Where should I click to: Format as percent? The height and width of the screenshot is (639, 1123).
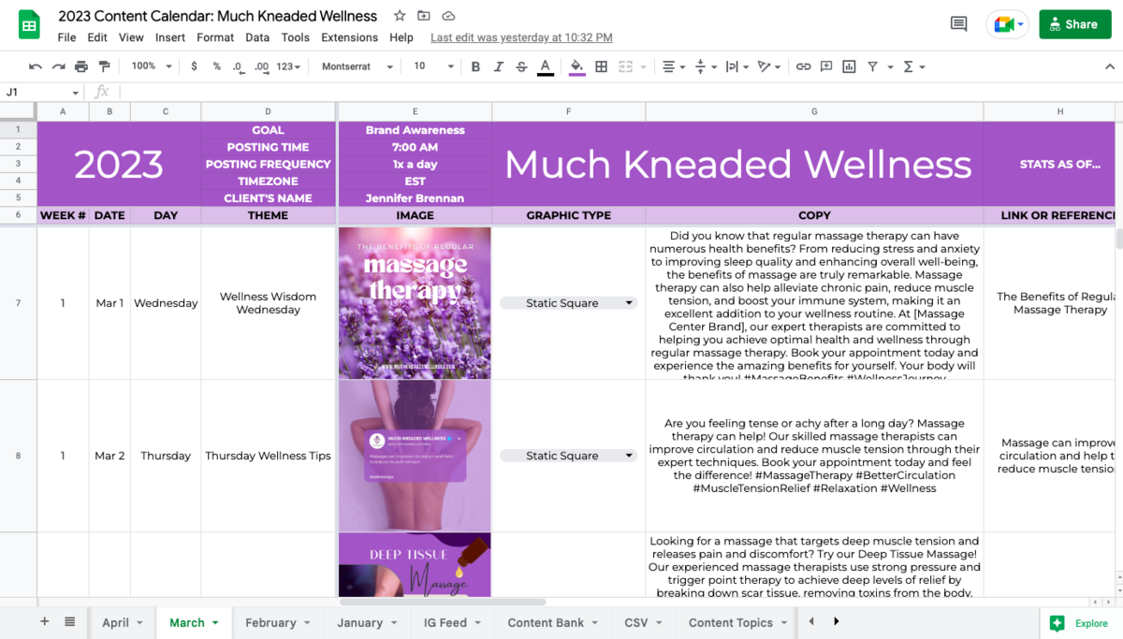[x=217, y=66]
